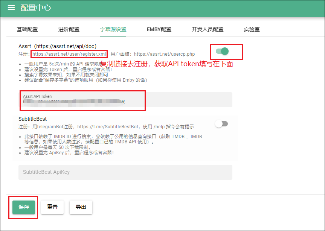This screenshot has height=231, width=325.
Task: Open the EMBY配置 tab
Action: tap(159, 29)
